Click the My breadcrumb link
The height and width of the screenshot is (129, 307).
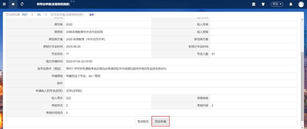click(39, 15)
